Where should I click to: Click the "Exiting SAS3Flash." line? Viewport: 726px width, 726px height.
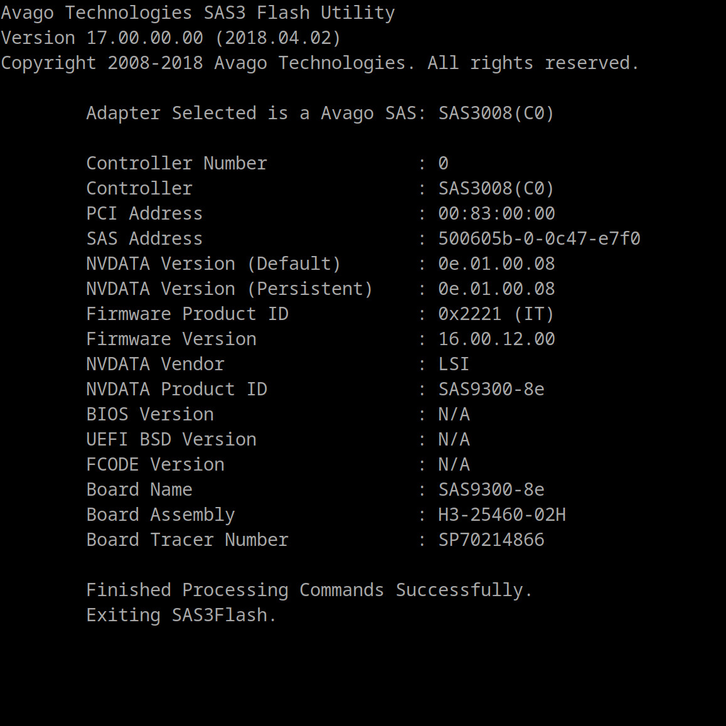pos(181,615)
